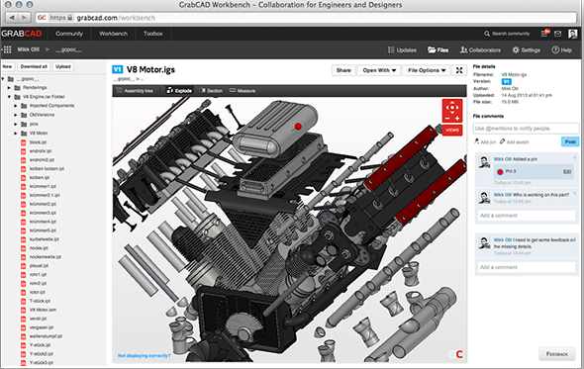Screen dimensions: 584x369
Task: Click the search community magnifier
Action: pyautogui.click(x=487, y=34)
